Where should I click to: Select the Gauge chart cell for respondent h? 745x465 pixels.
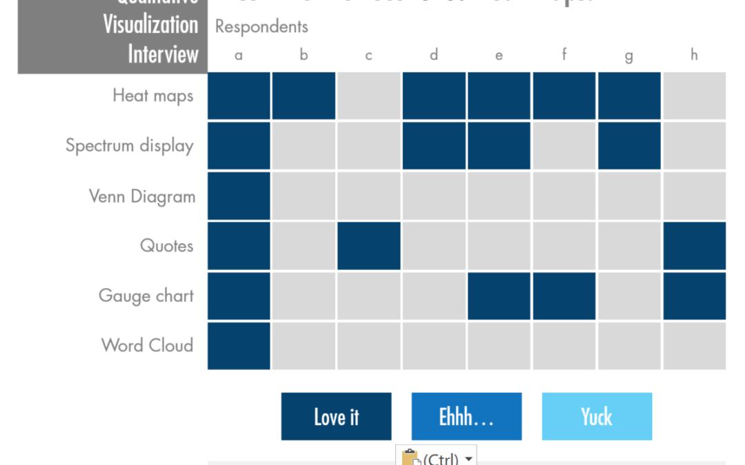point(694,296)
